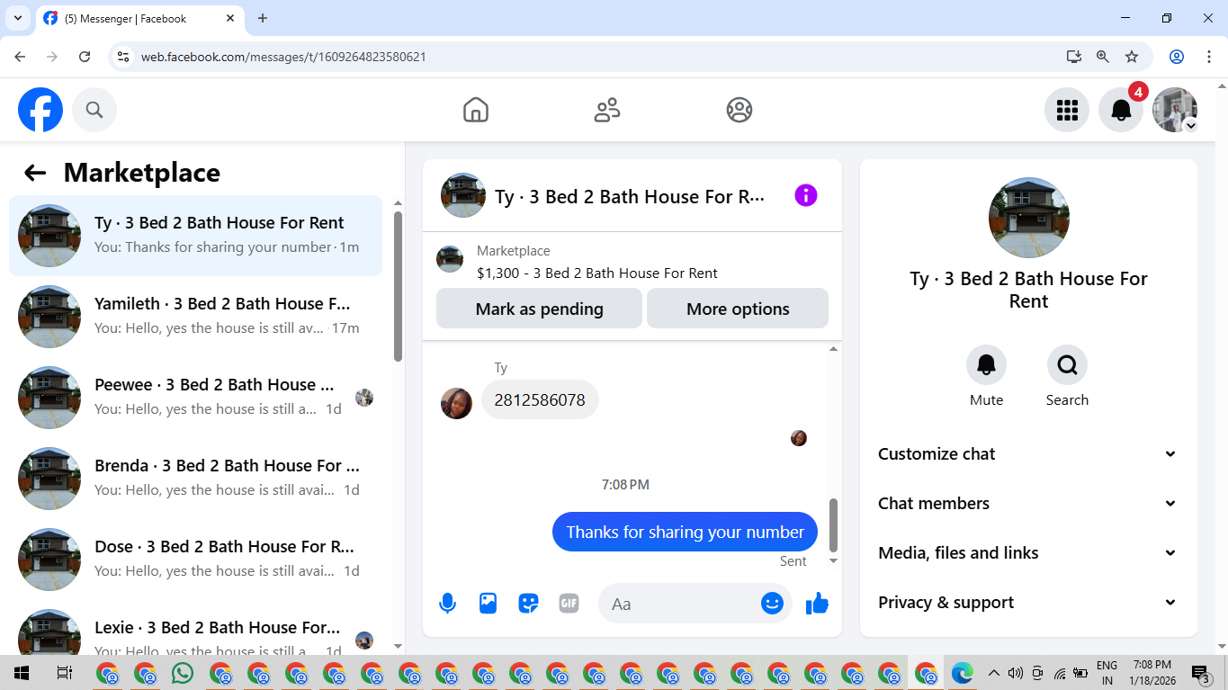Send a thumbs up like
Screen dimensions: 1228x690
pyautogui.click(x=817, y=604)
